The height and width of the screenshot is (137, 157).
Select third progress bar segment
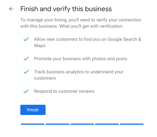pyautogui.click(x=82, y=124)
